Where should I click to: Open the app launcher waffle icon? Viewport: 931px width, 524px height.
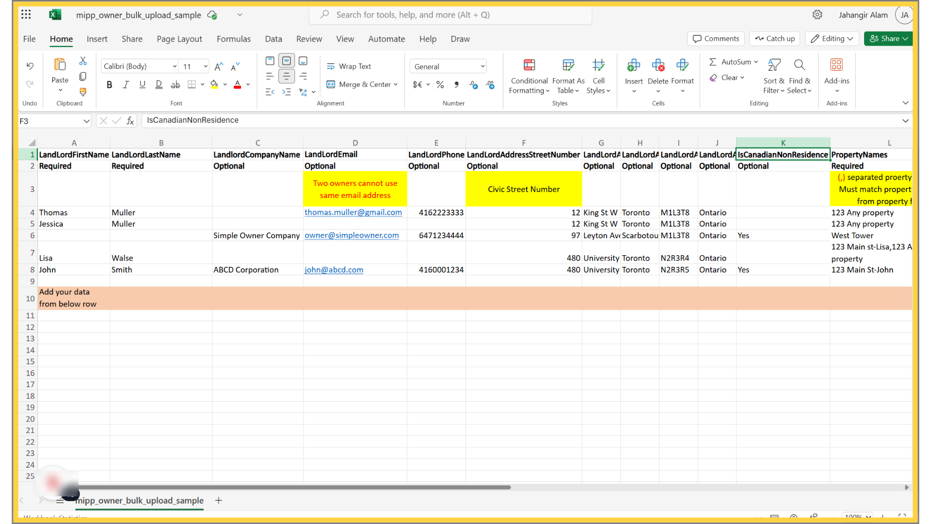coord(26,15)
